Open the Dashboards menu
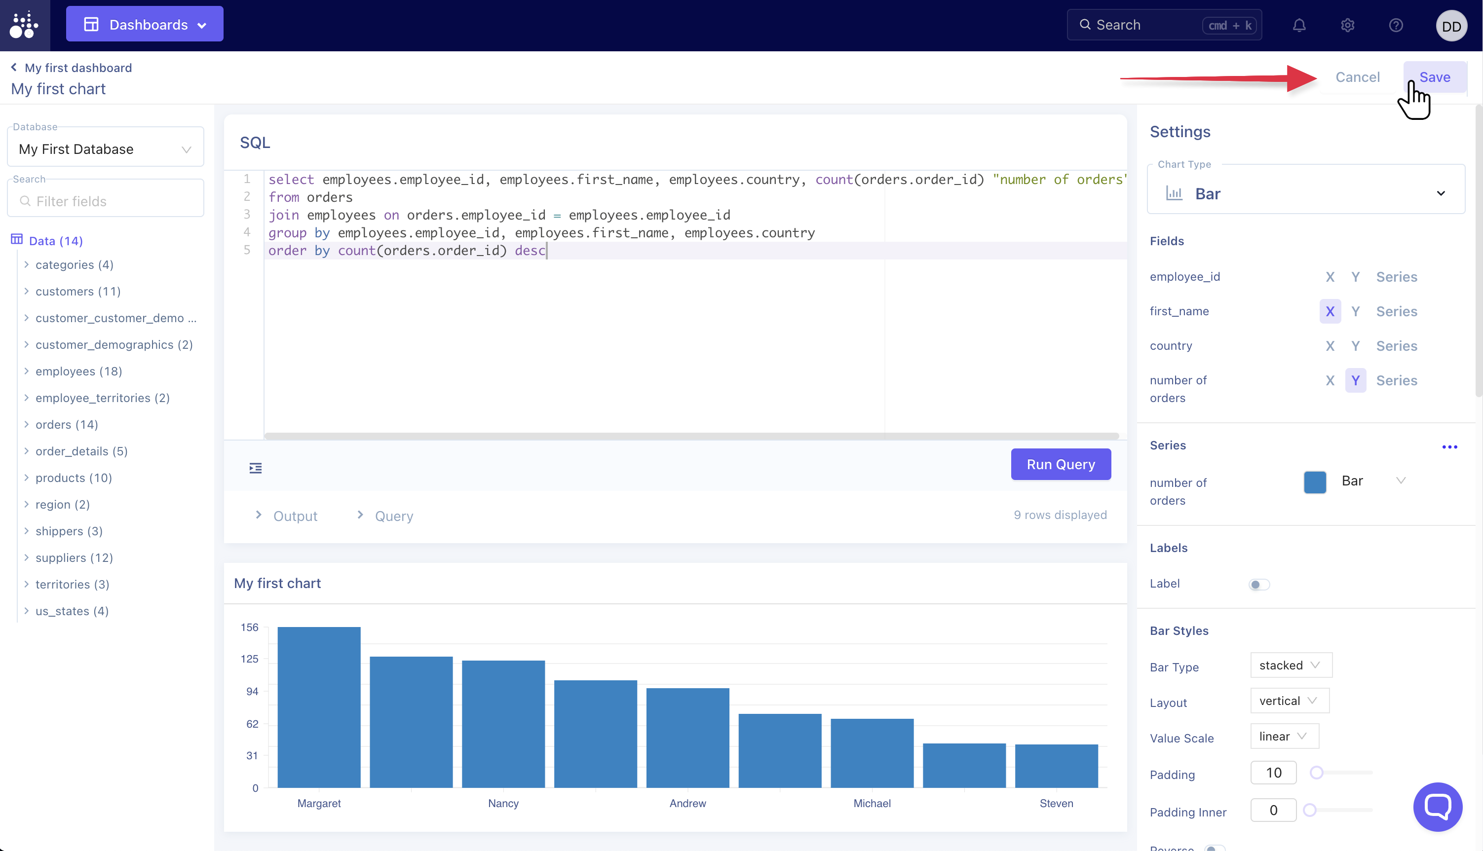The height and width of the screenshot is (851, 1483). point(145,25)
